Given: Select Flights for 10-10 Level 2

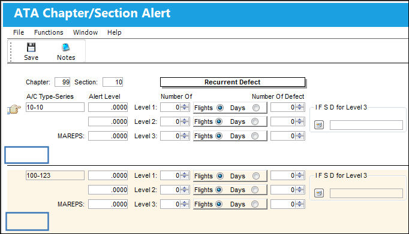Looking at the screenshot, I should (x=218, y=121).
